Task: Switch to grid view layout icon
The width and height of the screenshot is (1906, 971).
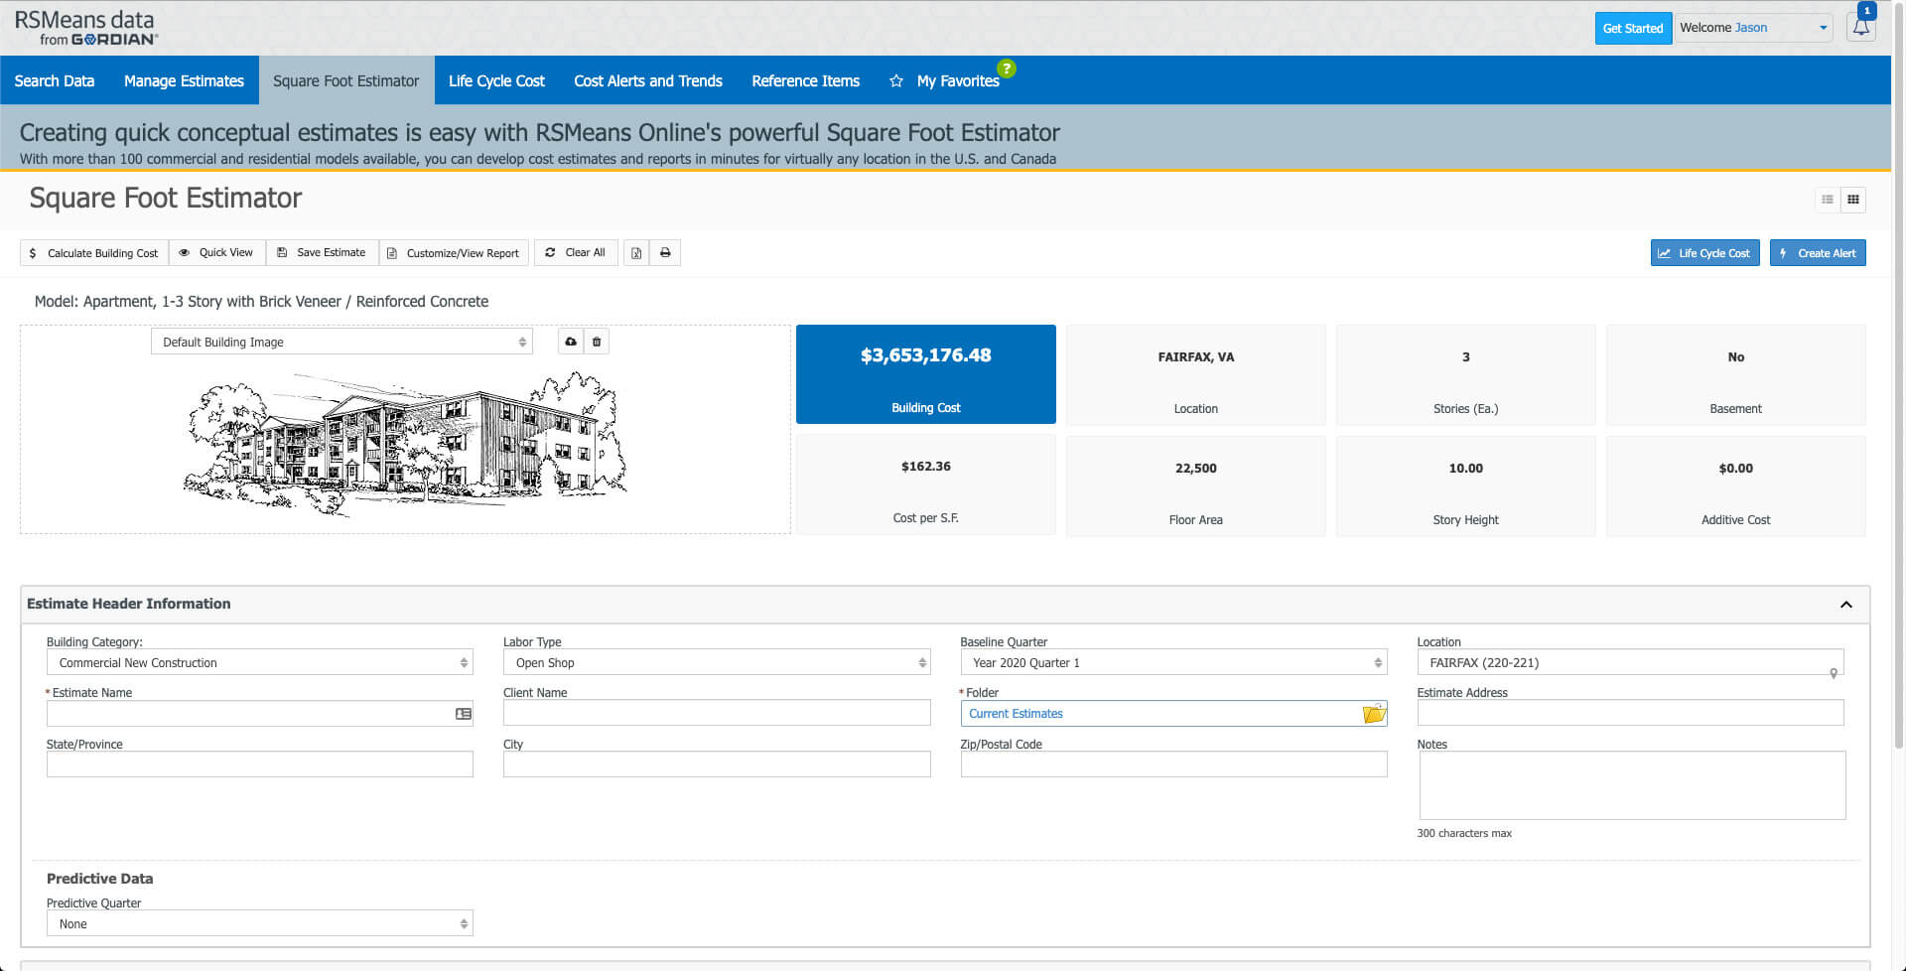Action: click(1853, 200)
